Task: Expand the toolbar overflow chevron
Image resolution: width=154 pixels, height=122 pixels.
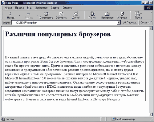Action: 151,13
